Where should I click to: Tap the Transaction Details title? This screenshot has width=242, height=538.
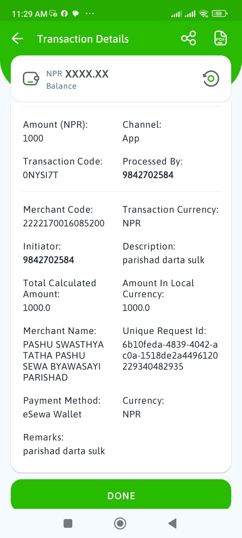coord(83,39)
